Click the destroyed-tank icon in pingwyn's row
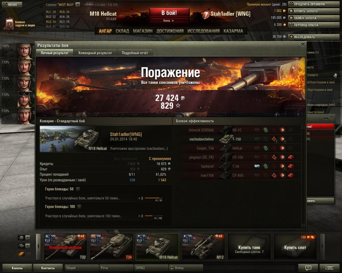 click(290, 157)
